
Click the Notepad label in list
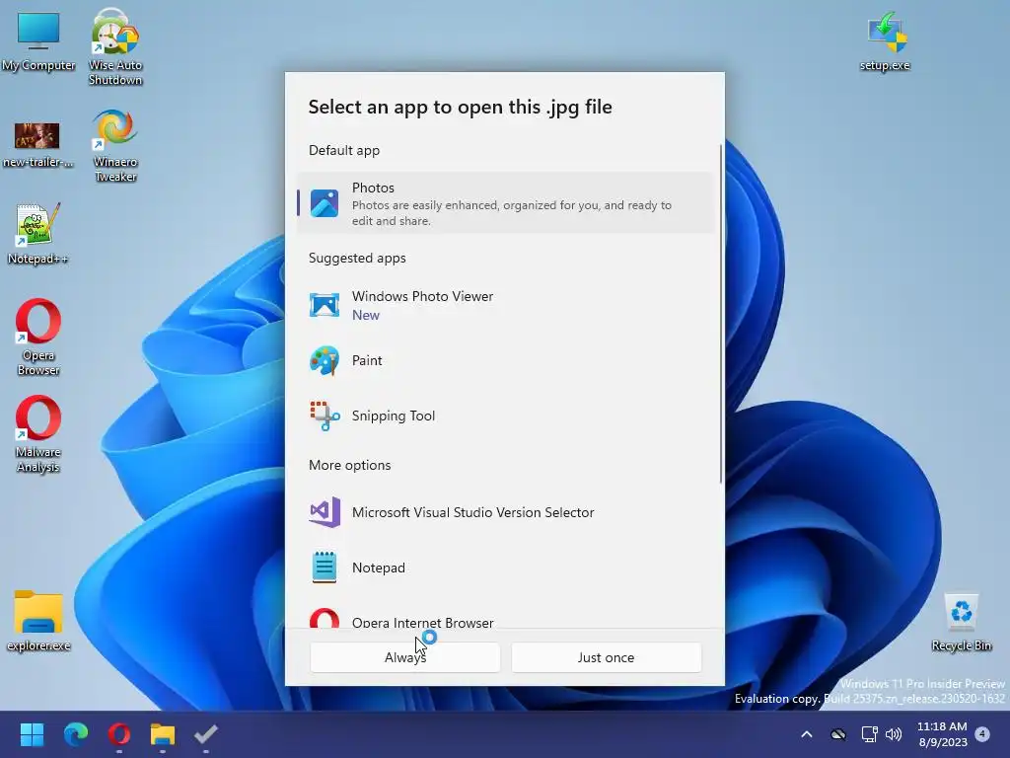pyautogui.click(x=379, y=568)
